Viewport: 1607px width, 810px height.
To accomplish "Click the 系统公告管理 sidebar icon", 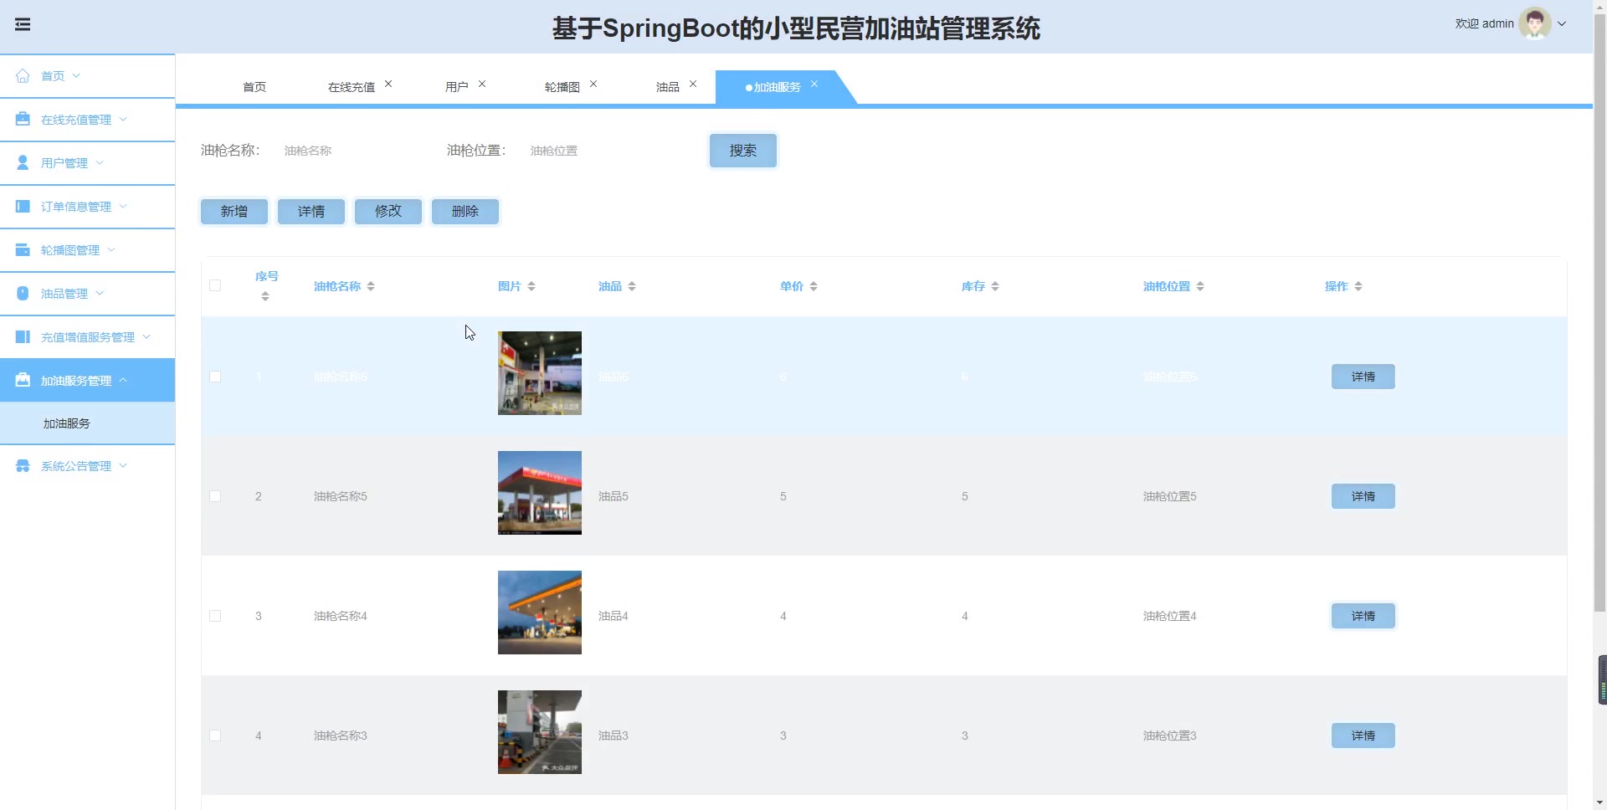I will (23, 466).
